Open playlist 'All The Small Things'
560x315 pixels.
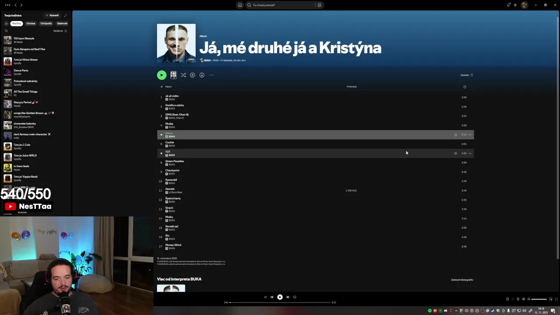tap(36, 93)
